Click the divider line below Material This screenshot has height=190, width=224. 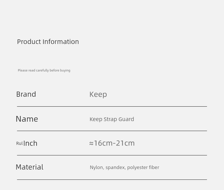click(112, 180)
